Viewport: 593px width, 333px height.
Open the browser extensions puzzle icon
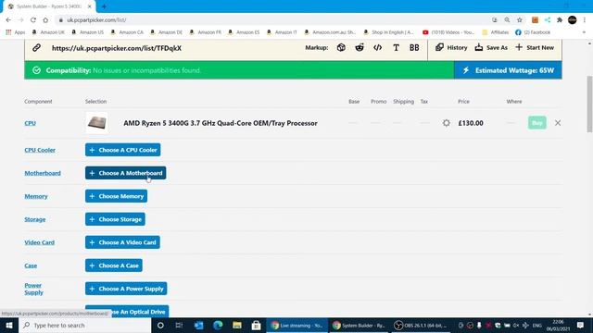560,20
